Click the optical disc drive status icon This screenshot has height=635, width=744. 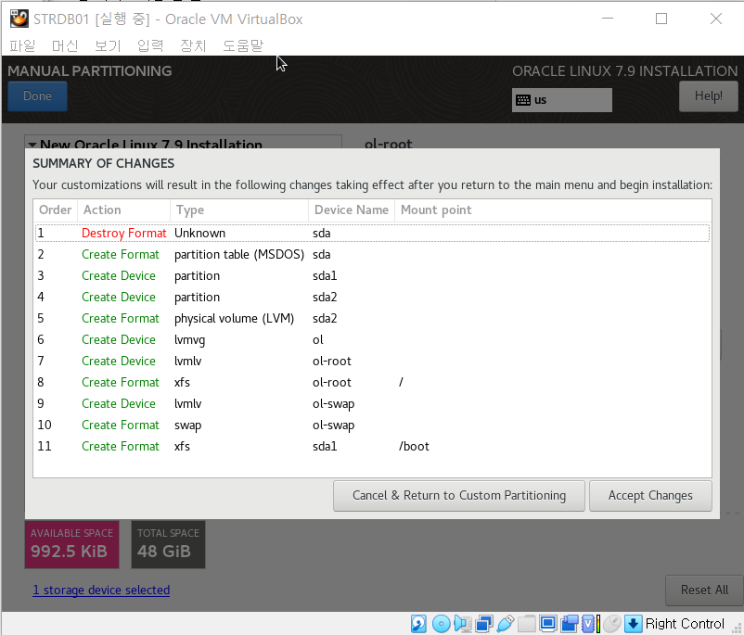[441, 624]
